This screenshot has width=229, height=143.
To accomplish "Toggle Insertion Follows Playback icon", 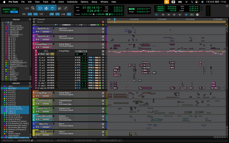I will pyautogui.click(x=41, y=14).
